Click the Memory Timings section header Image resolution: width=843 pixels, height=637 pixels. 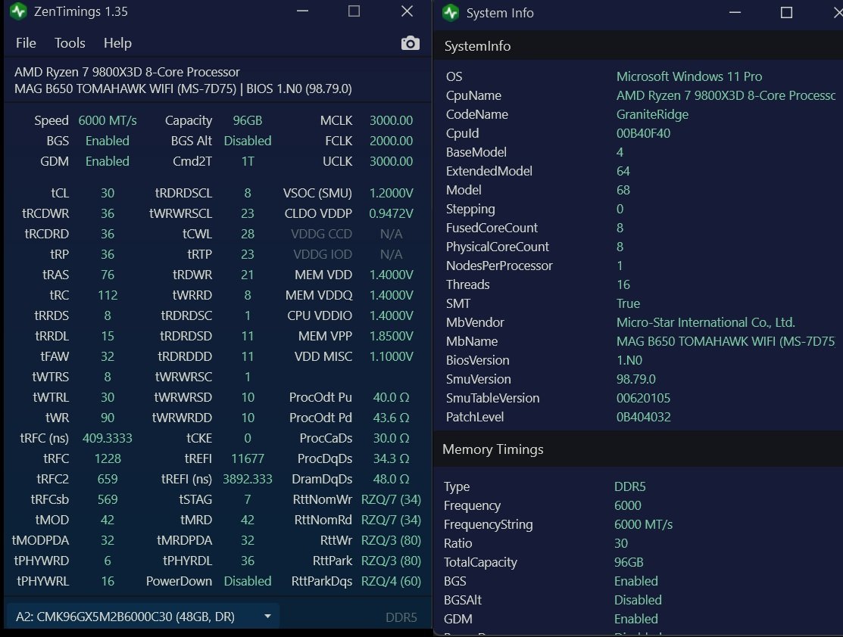click(x=493, y=449)
